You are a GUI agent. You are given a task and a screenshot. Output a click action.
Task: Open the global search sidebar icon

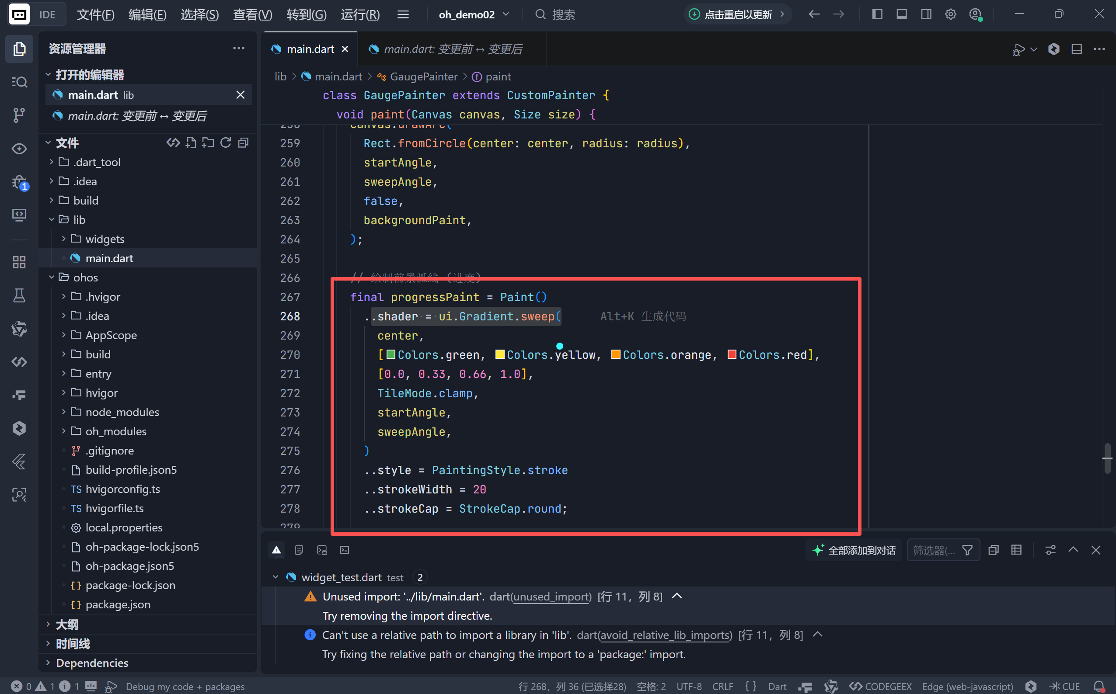point(19,82)
